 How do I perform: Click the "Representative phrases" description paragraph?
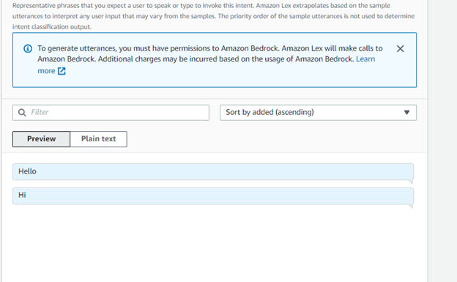coord(213,16)
